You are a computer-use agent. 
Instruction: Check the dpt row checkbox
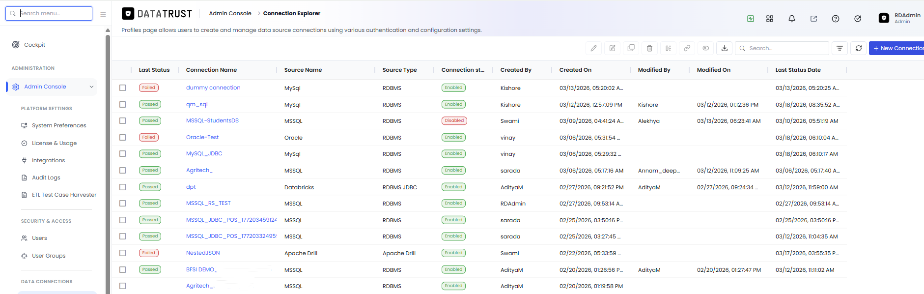(x=123, y=187)
